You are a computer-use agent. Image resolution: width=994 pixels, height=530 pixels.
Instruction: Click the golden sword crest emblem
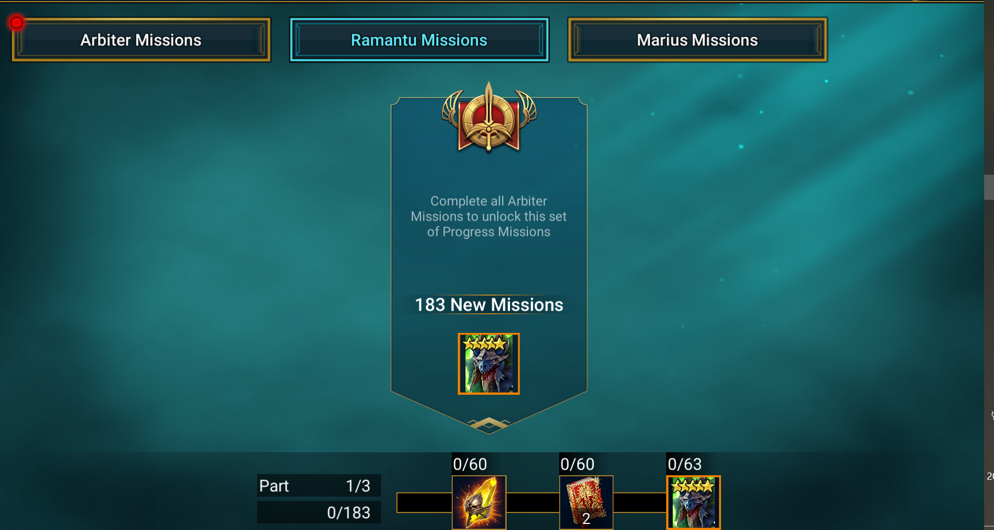(x=489, y=117)
